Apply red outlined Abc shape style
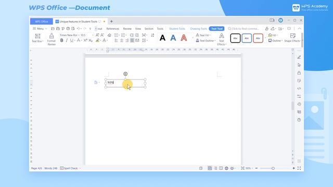Screen dimensions: 333x187 click(258, 38)
